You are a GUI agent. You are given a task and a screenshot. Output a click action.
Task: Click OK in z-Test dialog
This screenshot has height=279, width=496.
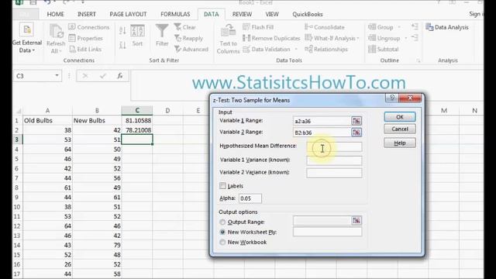point(400,117)
